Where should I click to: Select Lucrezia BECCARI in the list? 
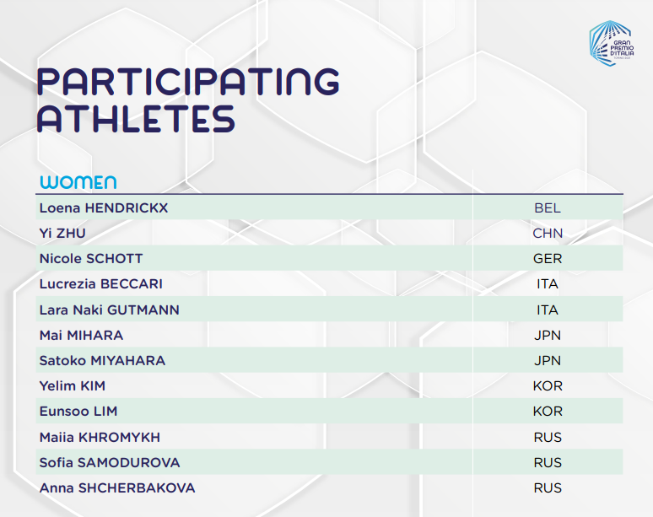pyautogui.click(x=101, y=284)
